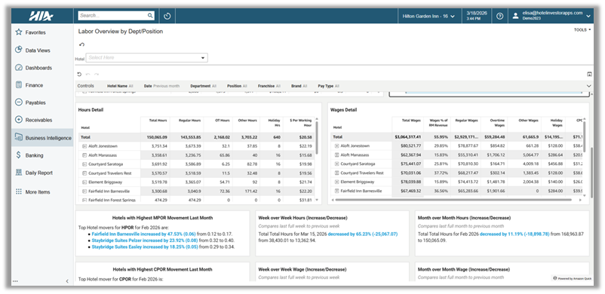605x294 pixels.
Task: Expand Courtyard Saratoga row in Hours Detail
Action: tap(84, 164)
